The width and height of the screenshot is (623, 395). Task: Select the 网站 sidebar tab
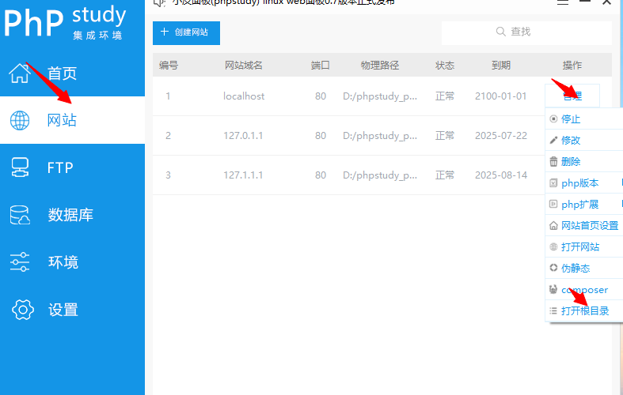(x=72, y=120)
